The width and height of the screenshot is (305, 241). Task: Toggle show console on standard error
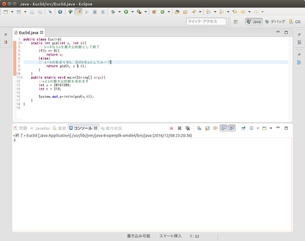(232, 128)
